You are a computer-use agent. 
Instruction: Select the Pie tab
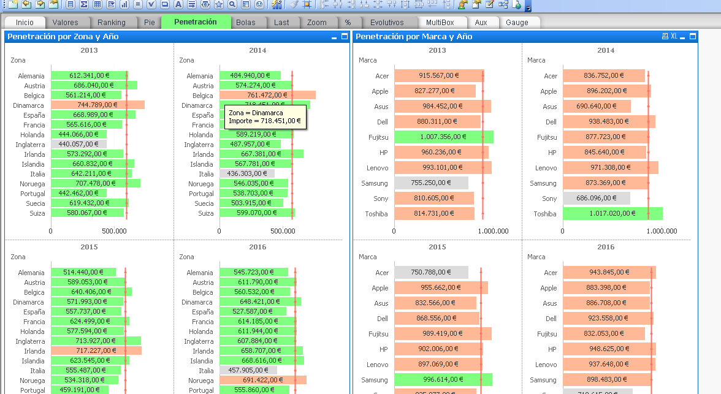150,23
